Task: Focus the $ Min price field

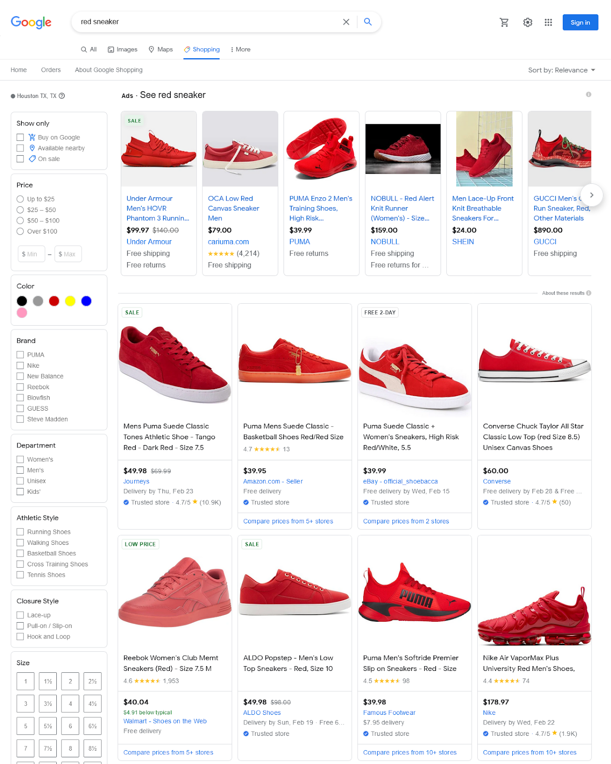Action: 32,254
